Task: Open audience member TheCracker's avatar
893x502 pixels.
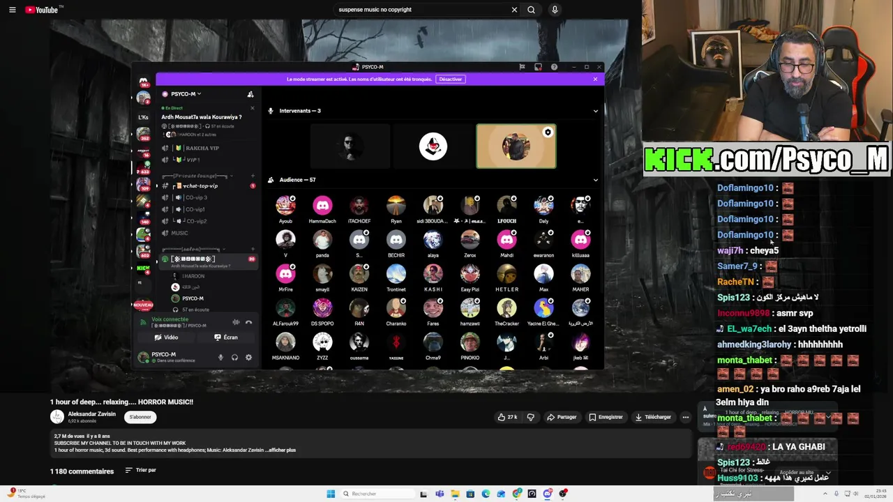Action: point(506,307)
